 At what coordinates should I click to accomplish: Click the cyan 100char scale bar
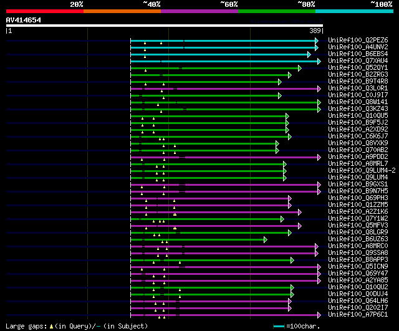pos(279,327)
